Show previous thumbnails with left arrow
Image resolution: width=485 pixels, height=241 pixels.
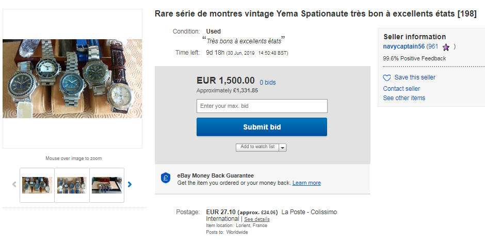click(x=14, y=184)
